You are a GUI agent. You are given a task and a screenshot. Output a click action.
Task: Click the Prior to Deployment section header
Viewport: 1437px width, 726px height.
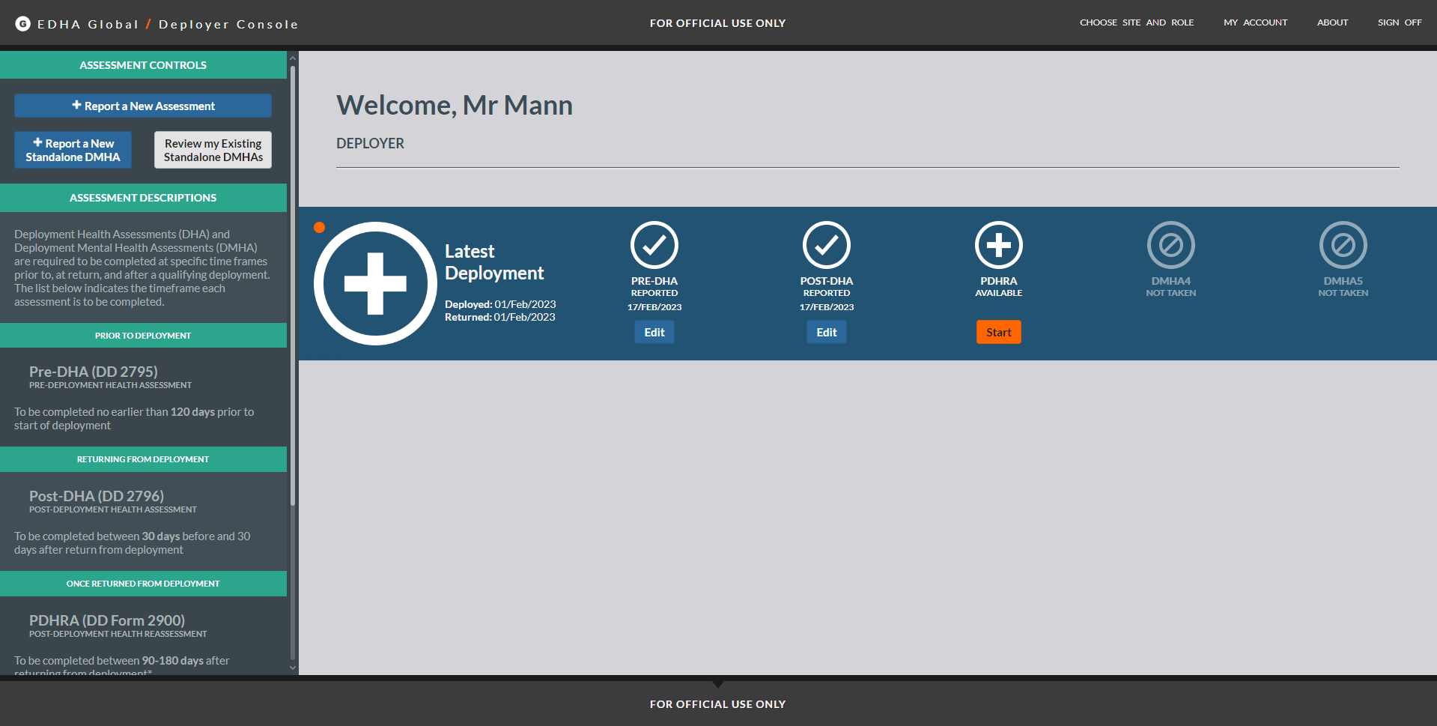[143, 336]
